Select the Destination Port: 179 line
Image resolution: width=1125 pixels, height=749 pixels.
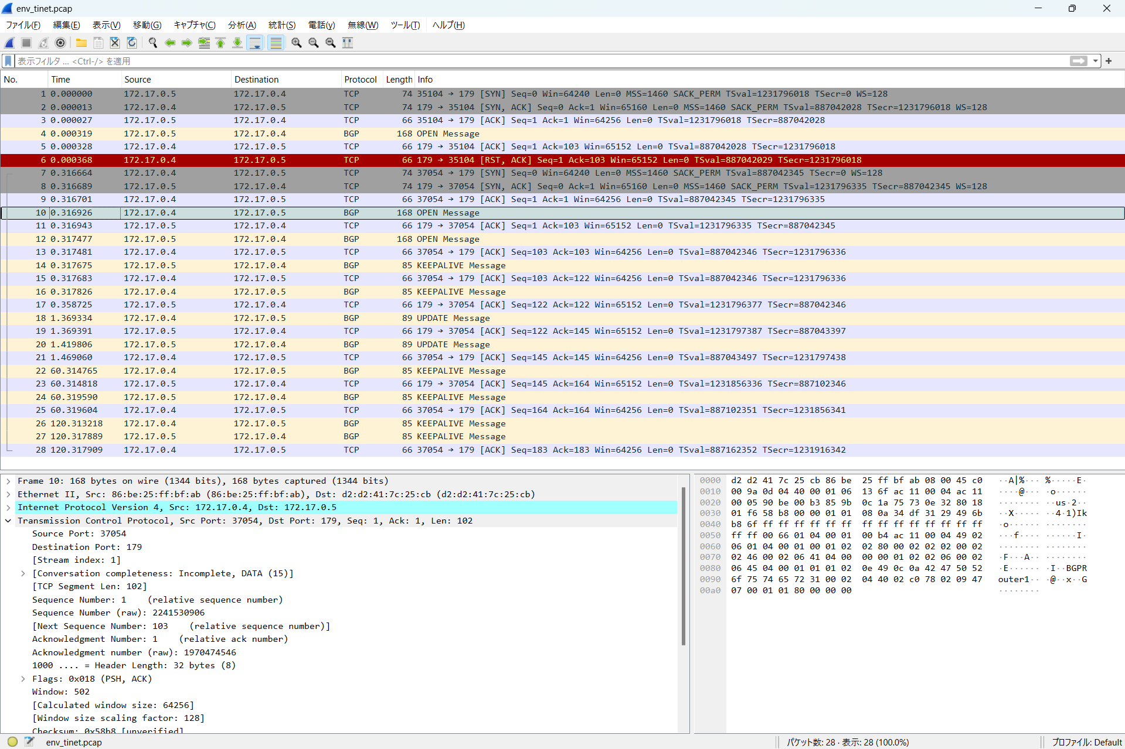coord(87,547)
